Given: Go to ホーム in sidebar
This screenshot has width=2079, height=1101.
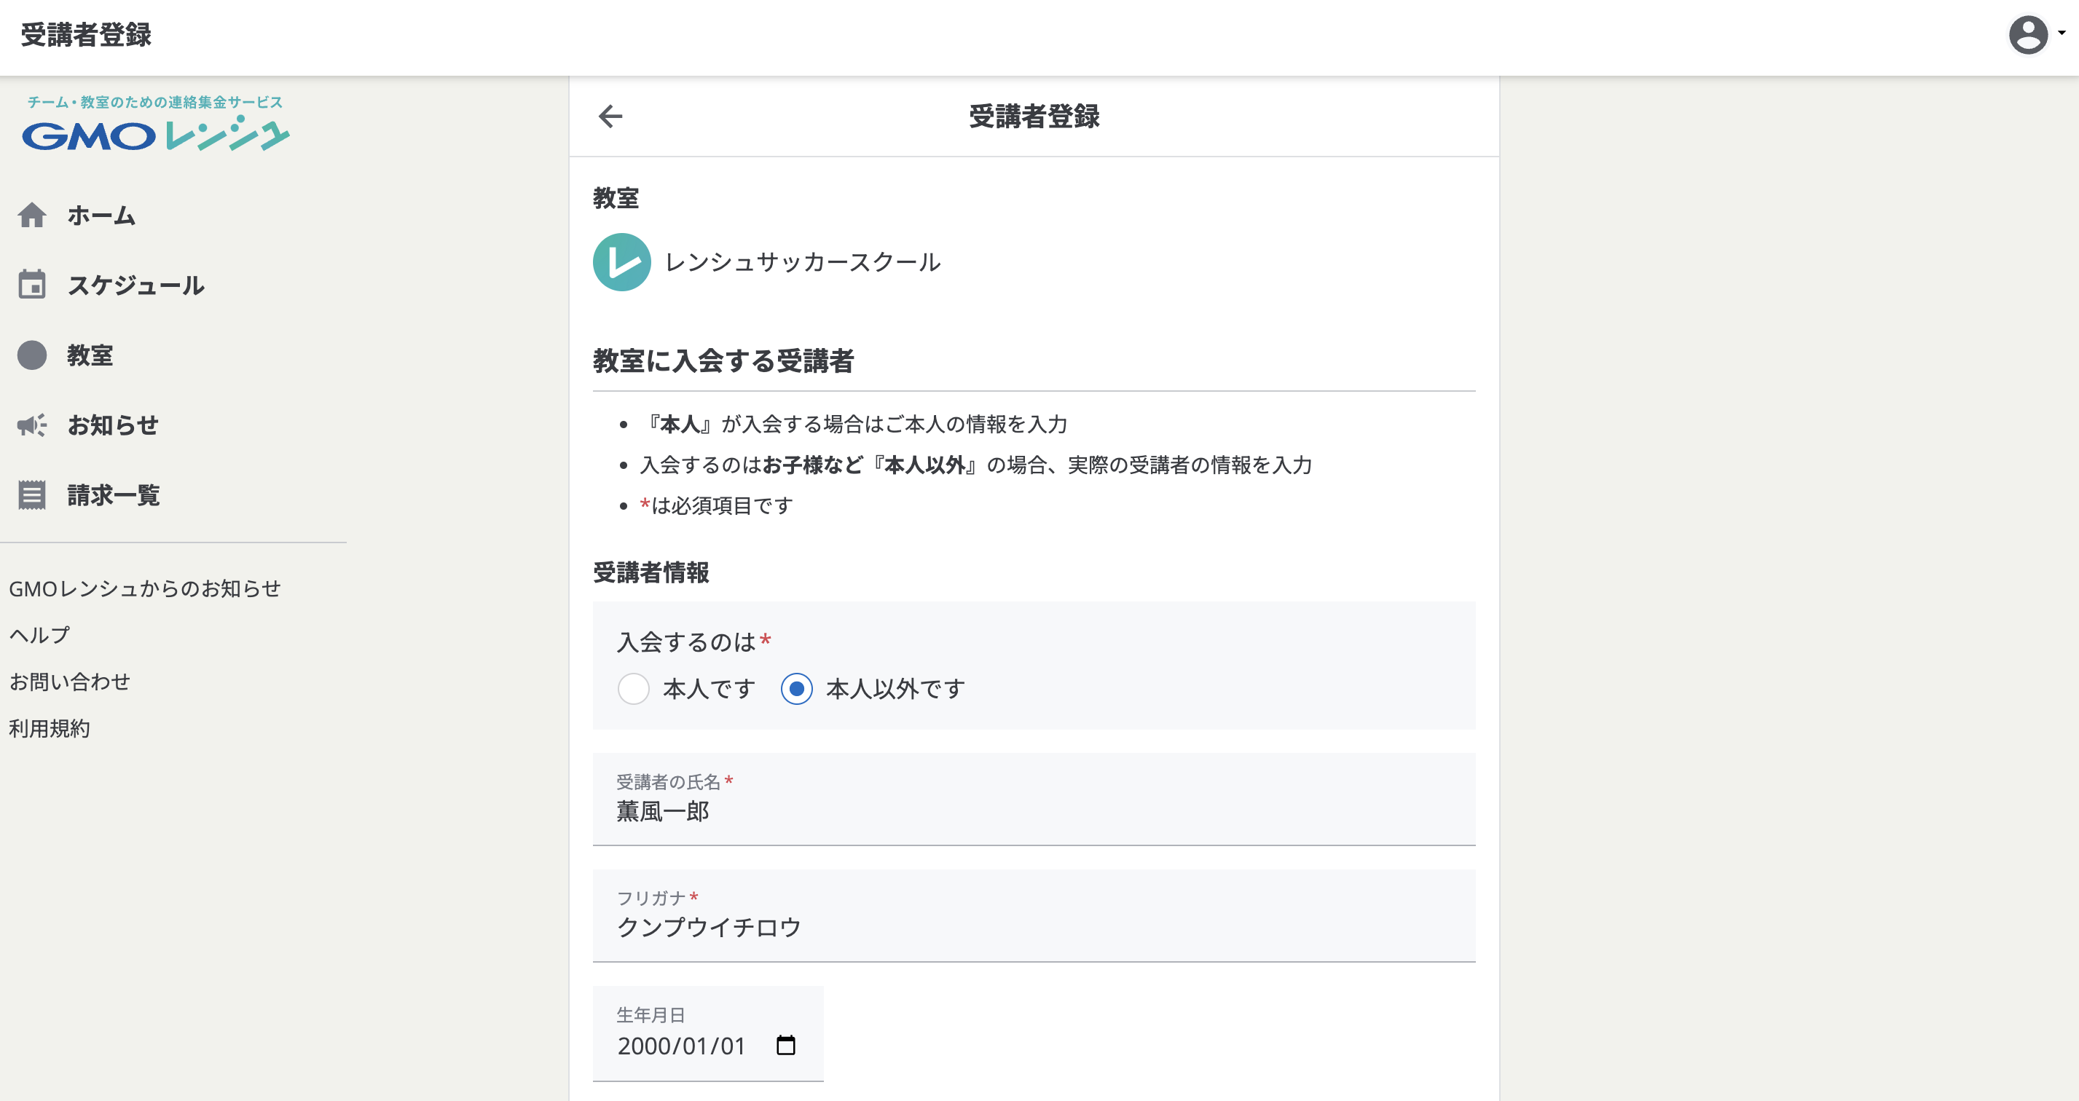Looking at the screenshot, I should point(101,216).
